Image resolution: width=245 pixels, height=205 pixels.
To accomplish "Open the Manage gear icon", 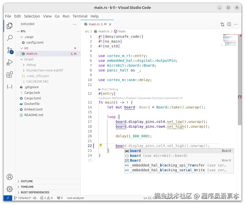I will pos(10,189).
